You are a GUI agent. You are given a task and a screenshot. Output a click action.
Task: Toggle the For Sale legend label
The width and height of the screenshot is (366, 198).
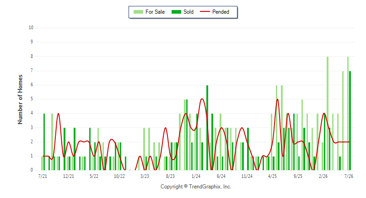[x=155, y=12]
